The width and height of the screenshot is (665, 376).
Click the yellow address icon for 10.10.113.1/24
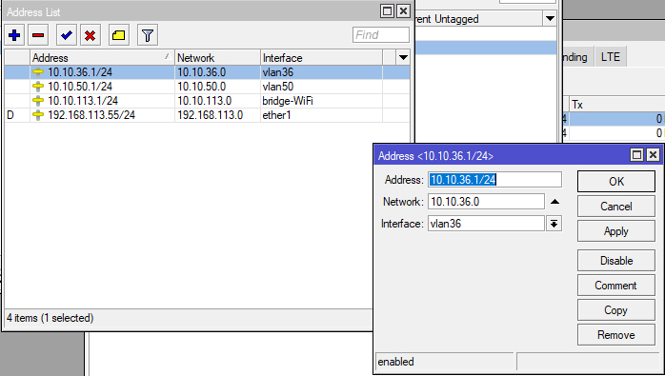(38, 101)
